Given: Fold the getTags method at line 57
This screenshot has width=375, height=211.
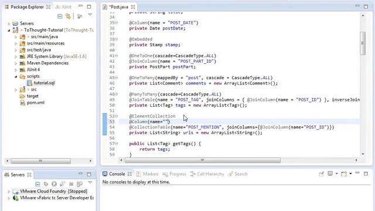Looking at the screenshot, I should coord(117,144).
